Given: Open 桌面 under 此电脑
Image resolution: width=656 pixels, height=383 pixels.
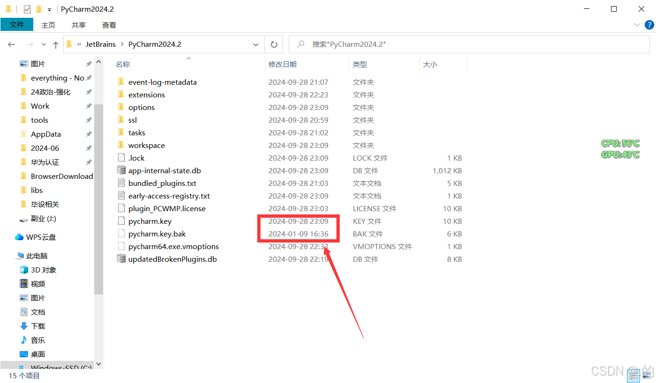Looking at the screenshot, I should click(x=38, y=354).
